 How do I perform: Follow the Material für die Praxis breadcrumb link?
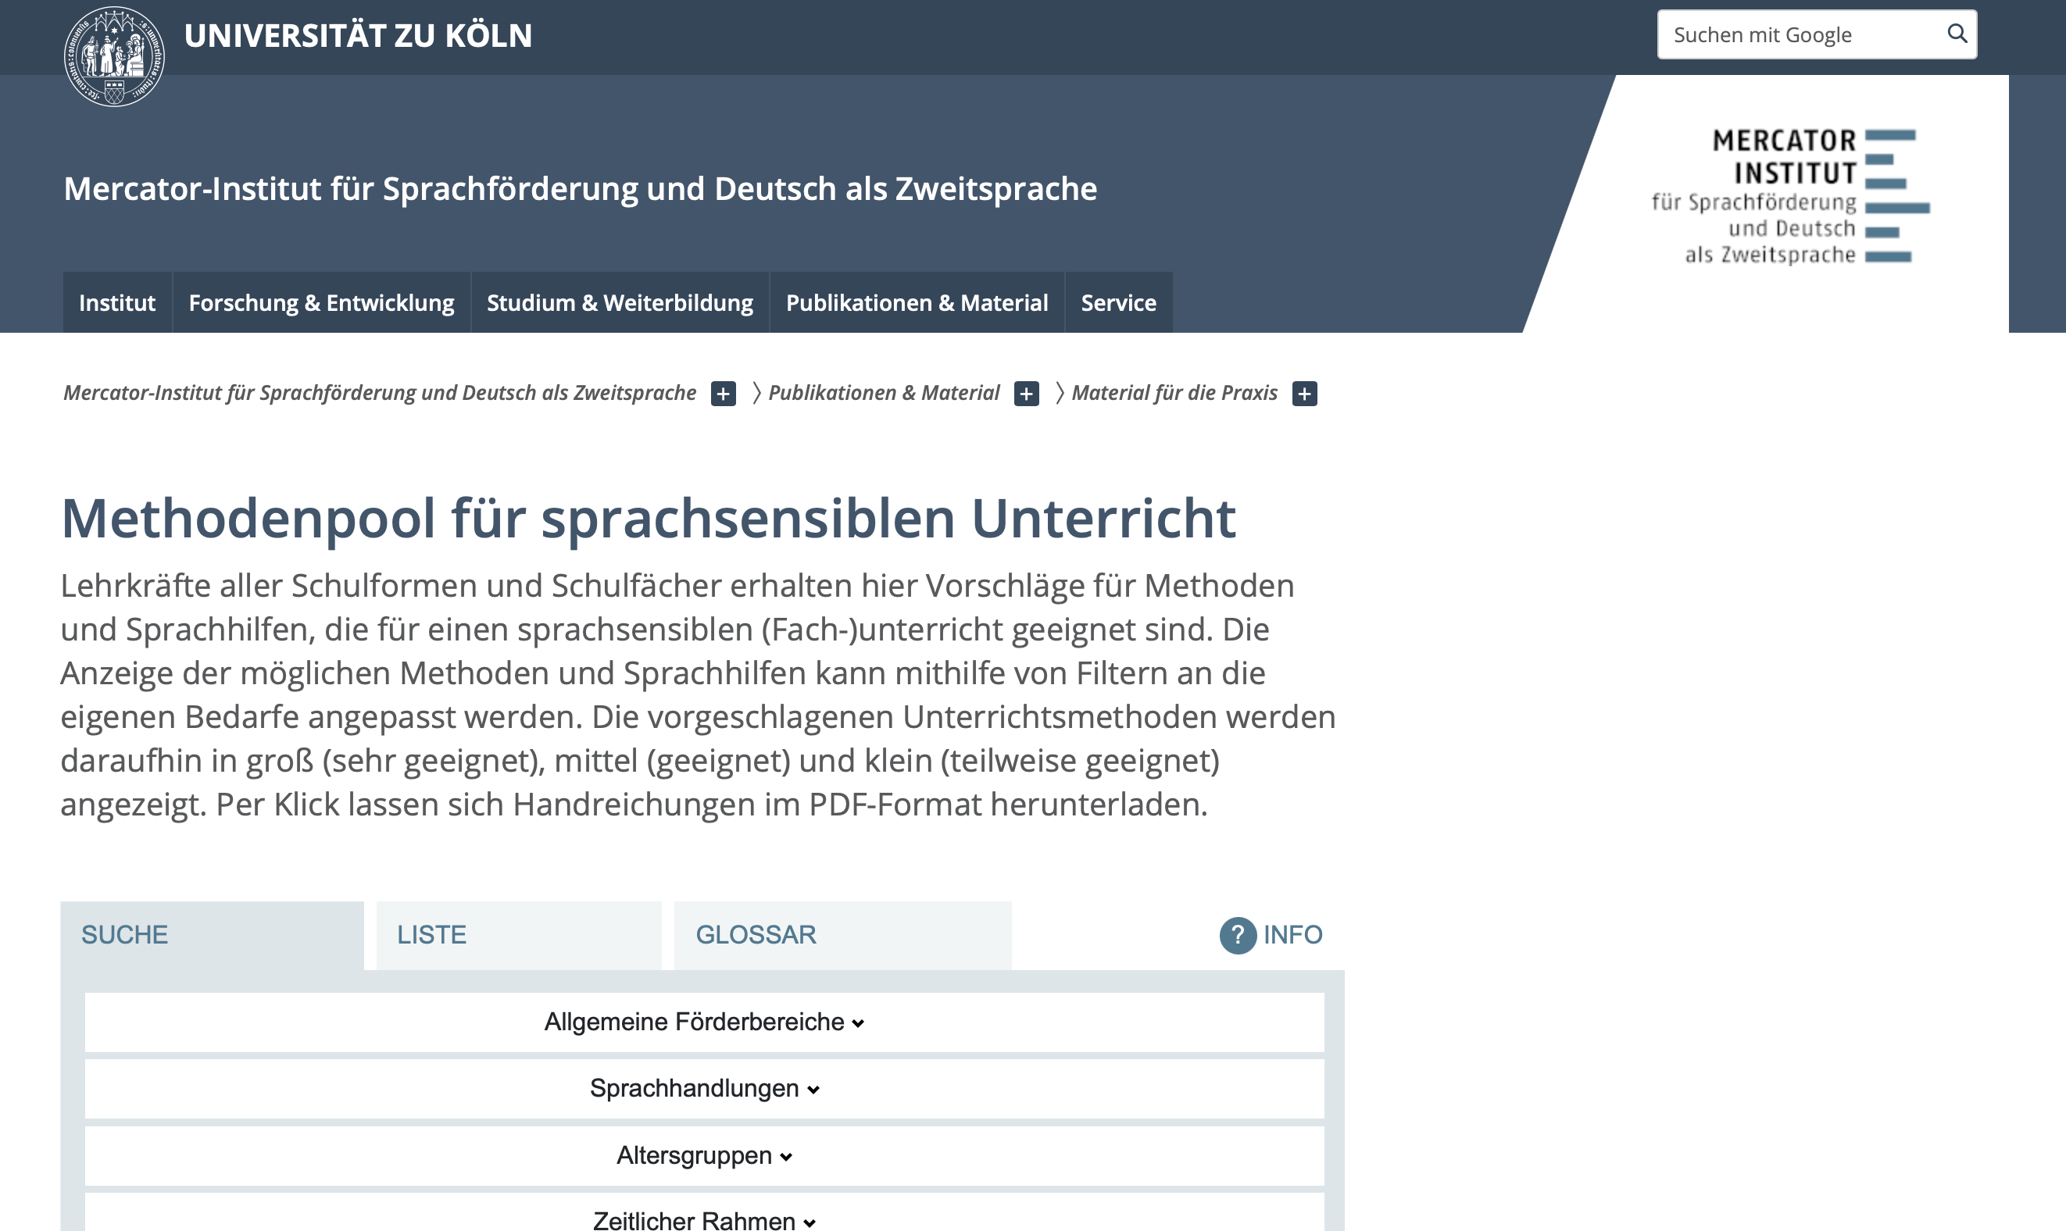coord(1175,393)
